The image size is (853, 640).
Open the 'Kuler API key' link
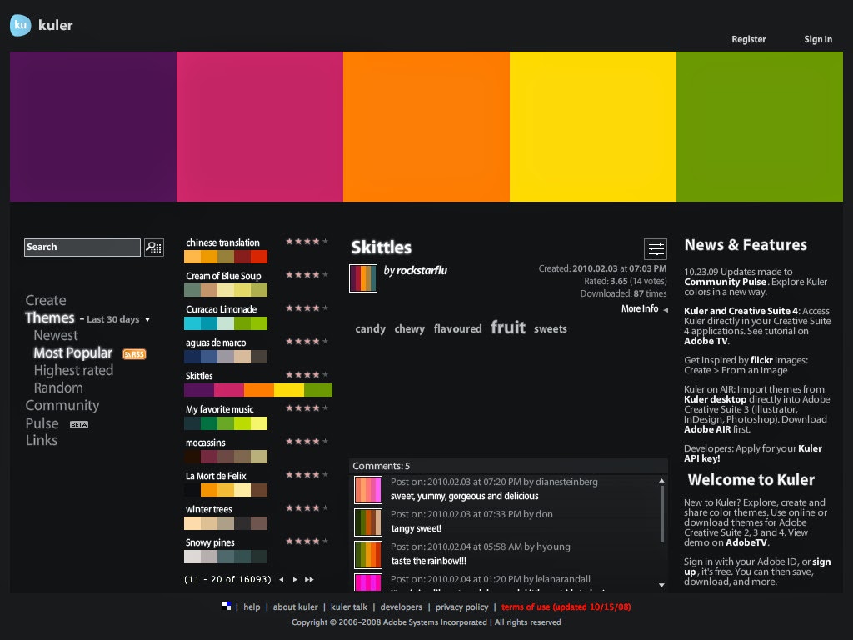coord(753,453)
